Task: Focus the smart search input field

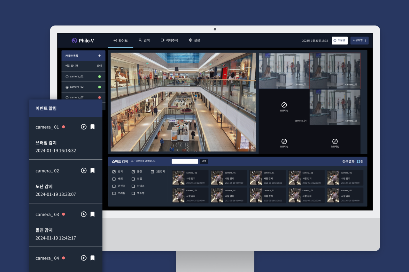Action: tap(185, 161)
